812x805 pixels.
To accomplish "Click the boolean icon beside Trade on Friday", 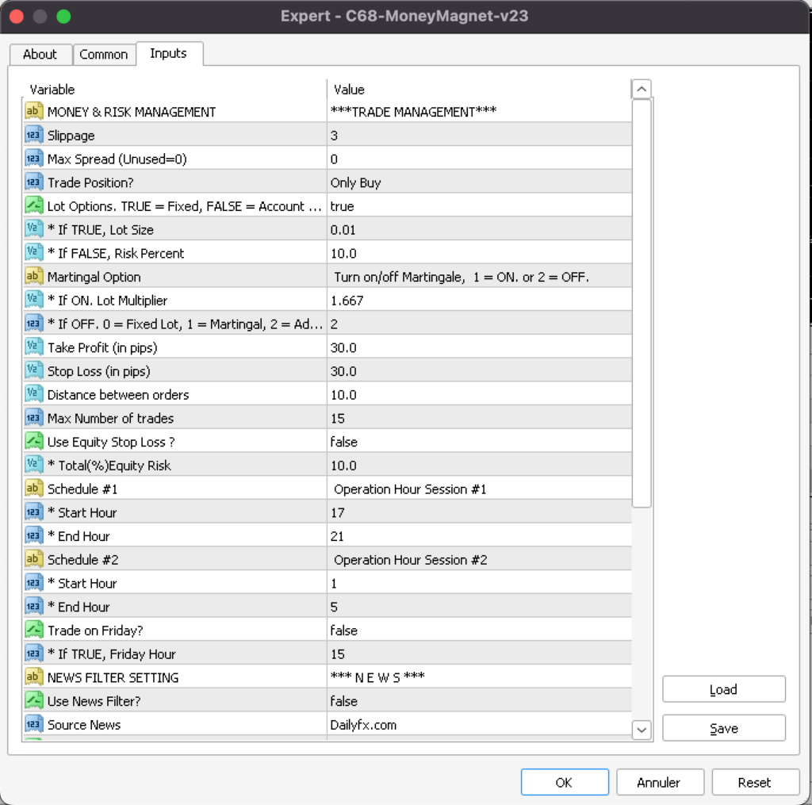I will (x=33, y=631).
